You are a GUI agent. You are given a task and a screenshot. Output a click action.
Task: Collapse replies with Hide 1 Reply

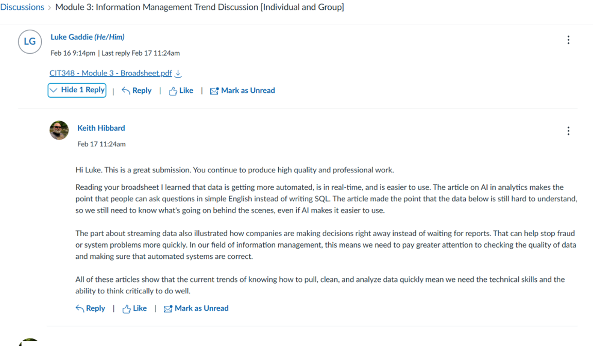tap(77, 90)
